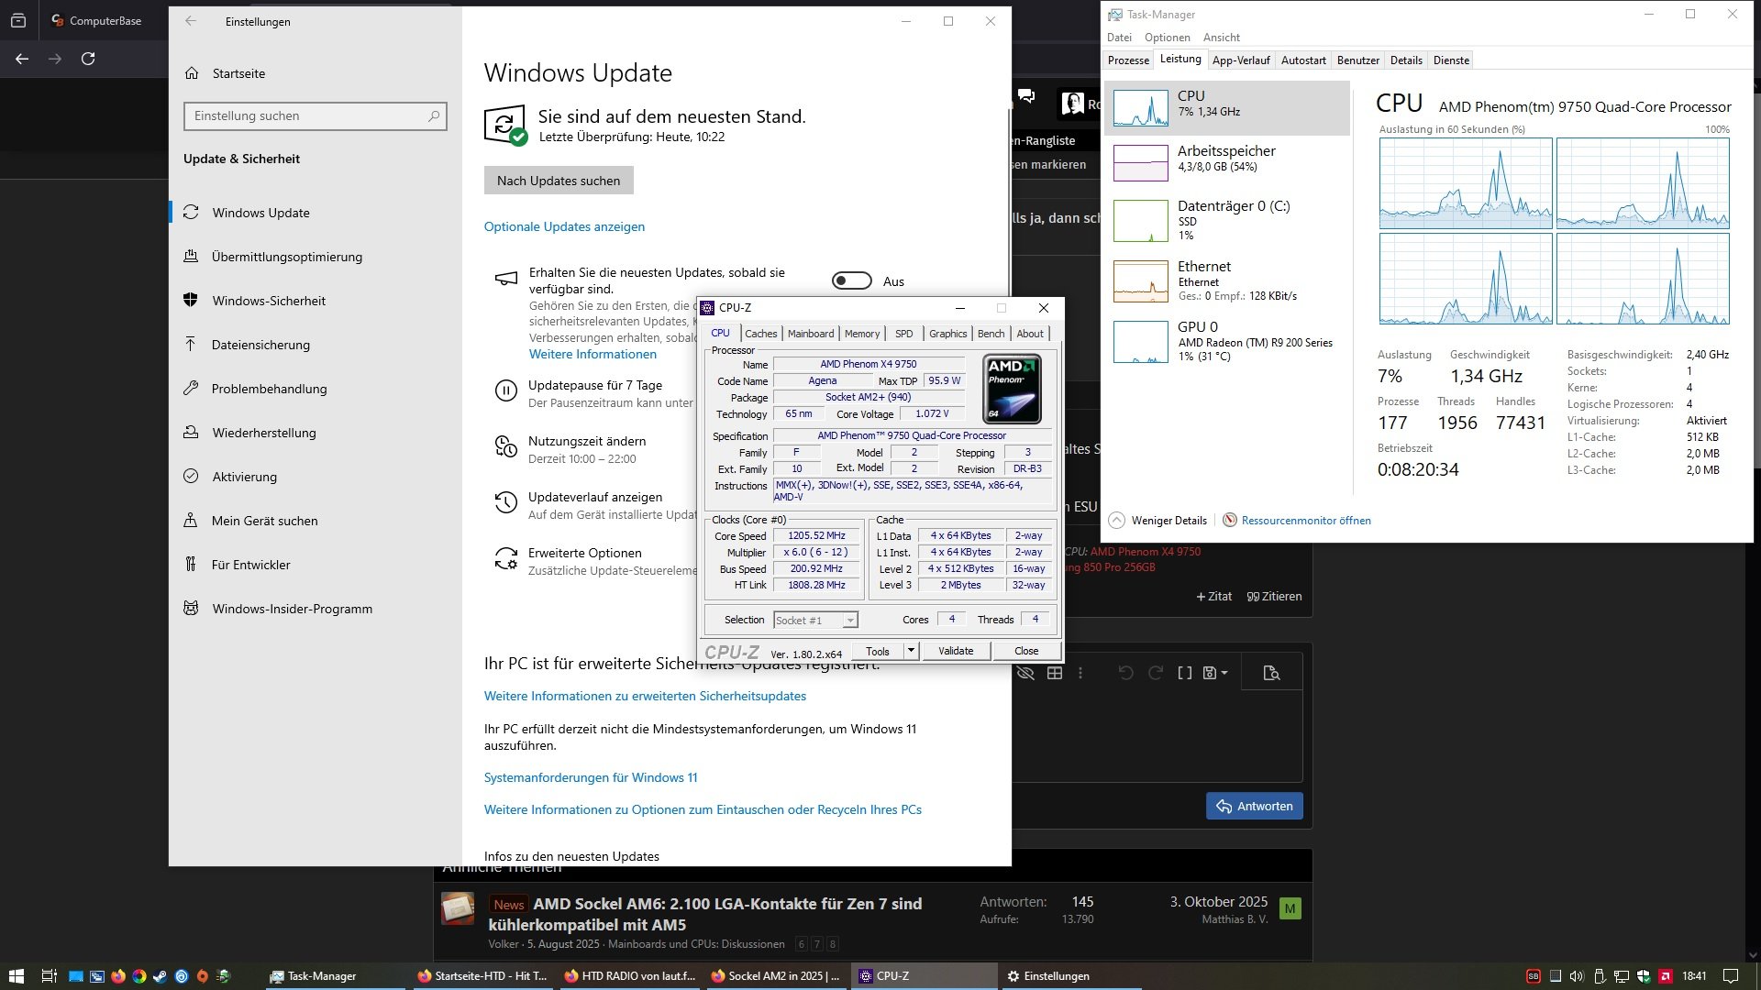Viewport: 1761px width, 990px height.
Task: Expand the Tools dropdown arrow in CPU-Z
Action: (911, 651)
